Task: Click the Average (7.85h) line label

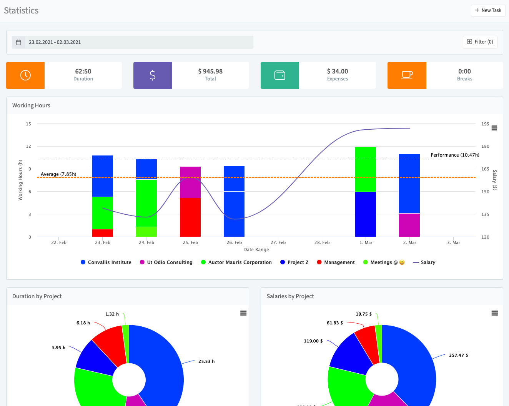Action: click(58, 174)
